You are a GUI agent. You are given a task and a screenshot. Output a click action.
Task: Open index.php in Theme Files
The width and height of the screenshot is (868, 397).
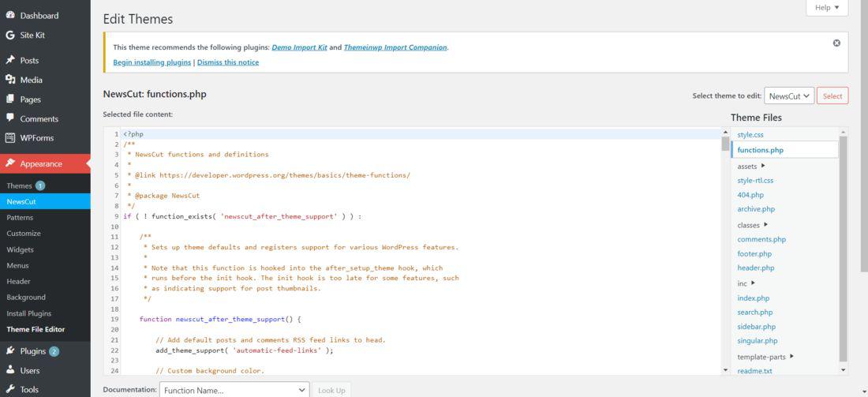point(754,298)
